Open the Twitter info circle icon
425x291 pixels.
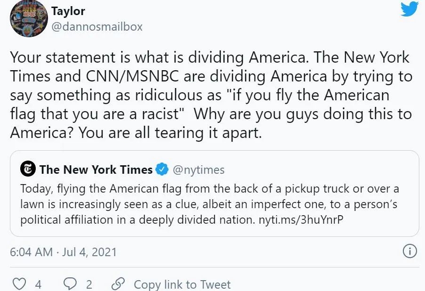[x=409, y=251]
